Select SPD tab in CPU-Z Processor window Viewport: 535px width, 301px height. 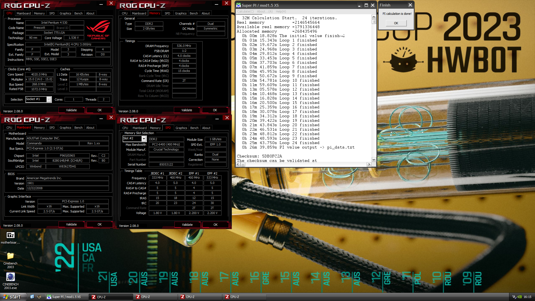pyautogui.click(x=52, y=13)
